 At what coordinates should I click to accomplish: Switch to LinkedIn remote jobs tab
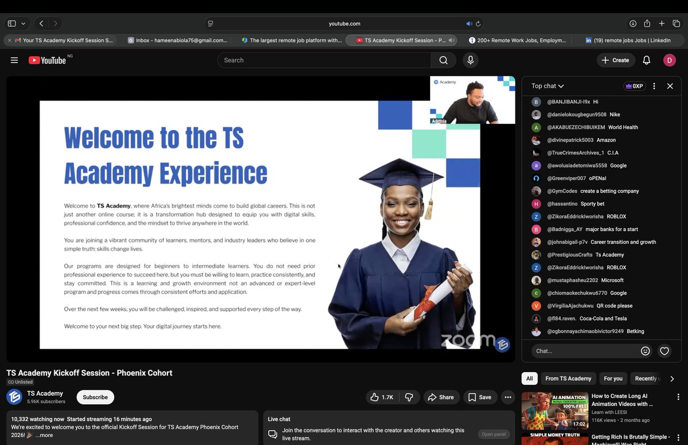[x=629, y=41]
